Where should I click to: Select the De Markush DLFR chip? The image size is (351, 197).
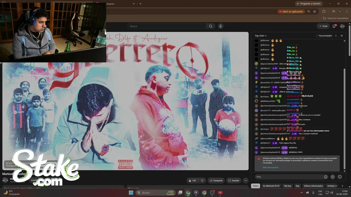click(271, 186)
